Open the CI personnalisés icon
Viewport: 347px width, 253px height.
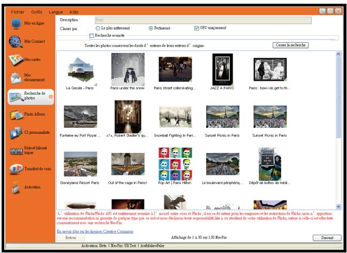(16, 133)
